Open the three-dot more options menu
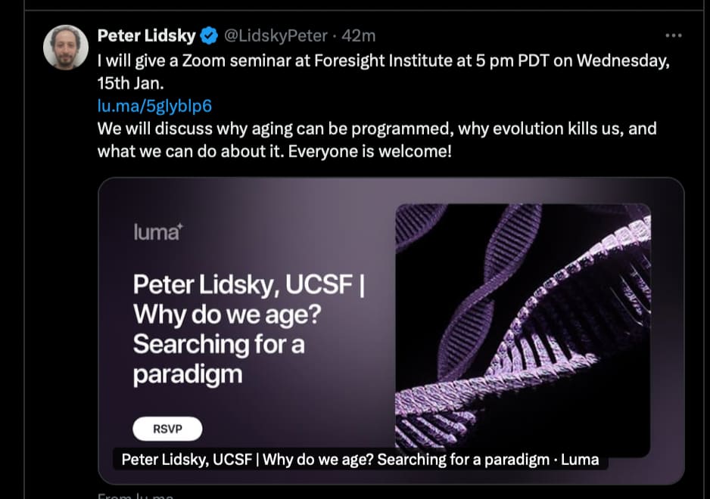 pos(674,36)
